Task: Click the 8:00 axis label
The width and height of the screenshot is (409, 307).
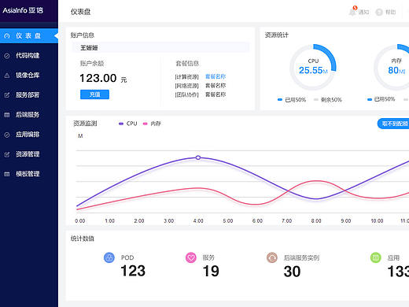Action: coord(316,221)
